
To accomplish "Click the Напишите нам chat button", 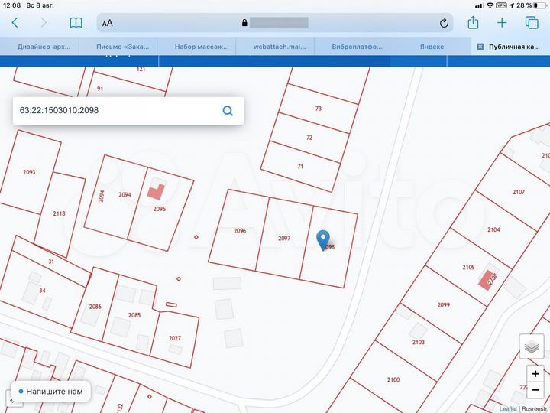I will click(x=48, y=392).
